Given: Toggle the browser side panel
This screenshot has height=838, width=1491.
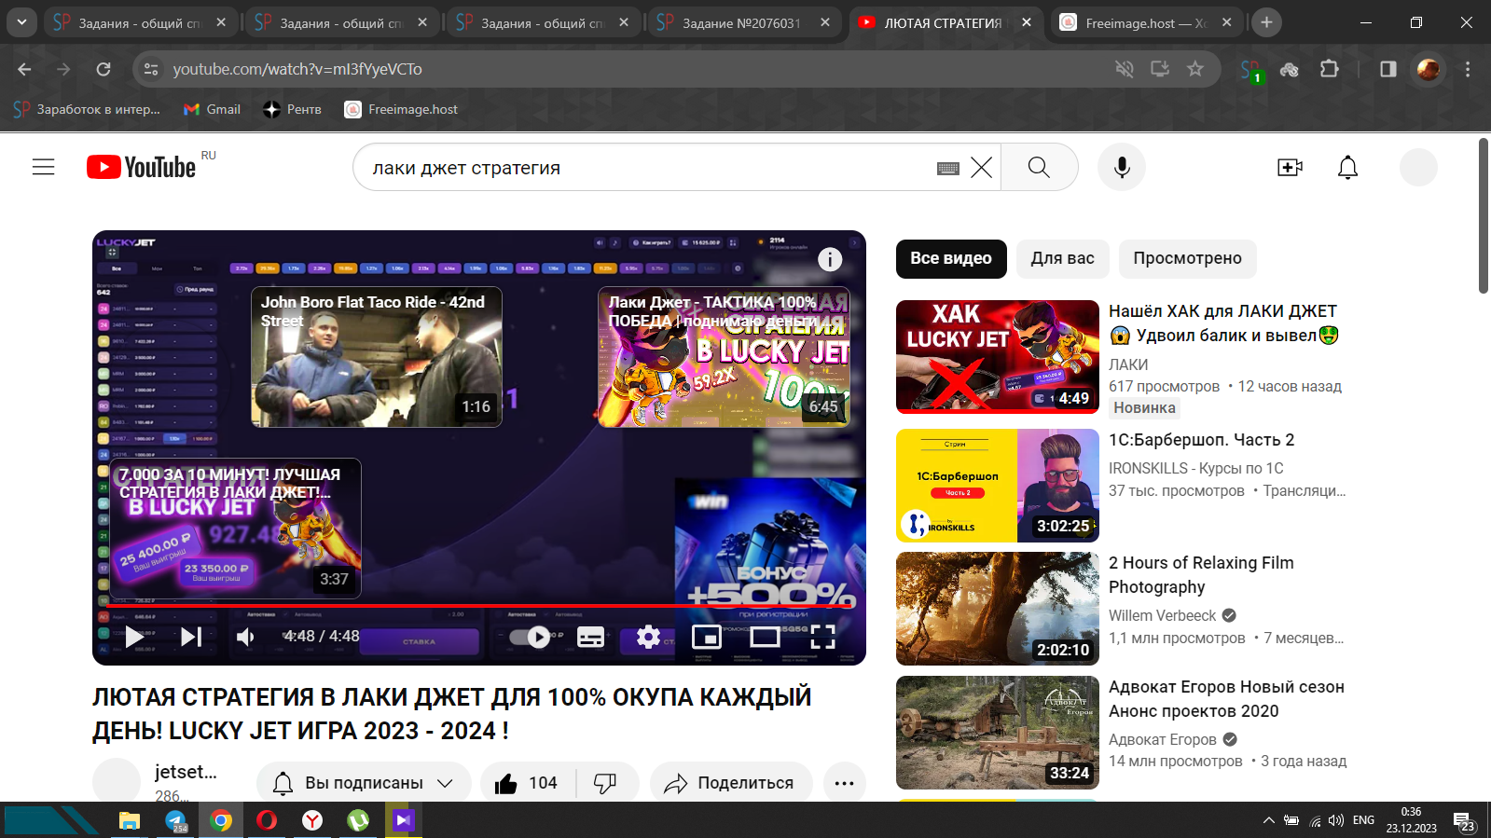Looking at the screenshot, I should tap(1388, 69).
